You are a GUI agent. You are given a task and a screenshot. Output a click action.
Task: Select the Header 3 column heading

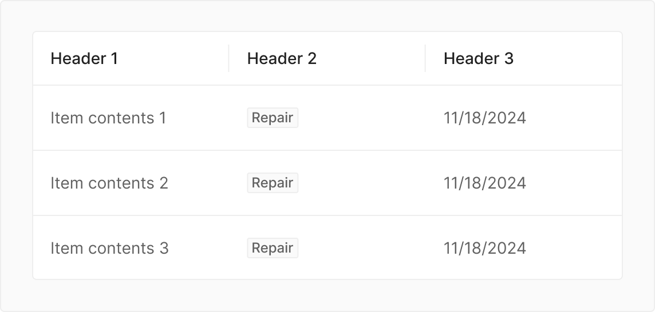click(478, 58)
